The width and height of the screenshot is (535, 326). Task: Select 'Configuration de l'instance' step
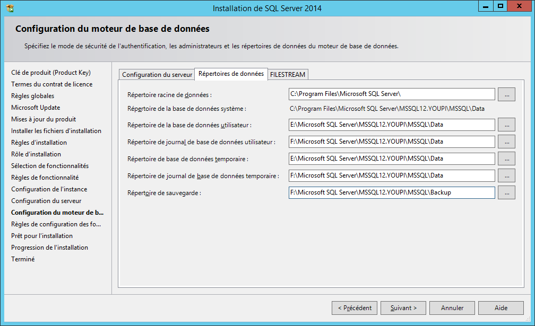tap(49, 189)
